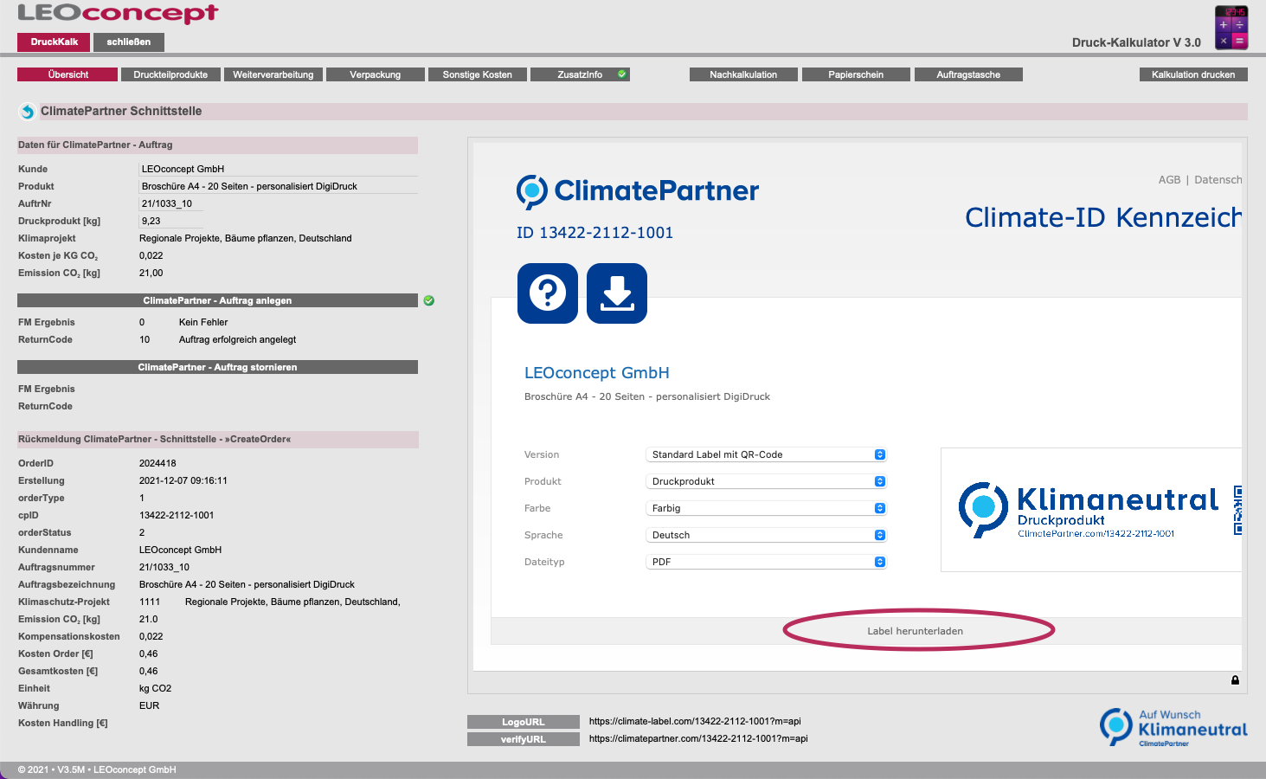The width and height of the screenshot is (1266, 779).
Task: Click Erstellung value 2021-12-07 09:16:11
Action: pos(183,480)
